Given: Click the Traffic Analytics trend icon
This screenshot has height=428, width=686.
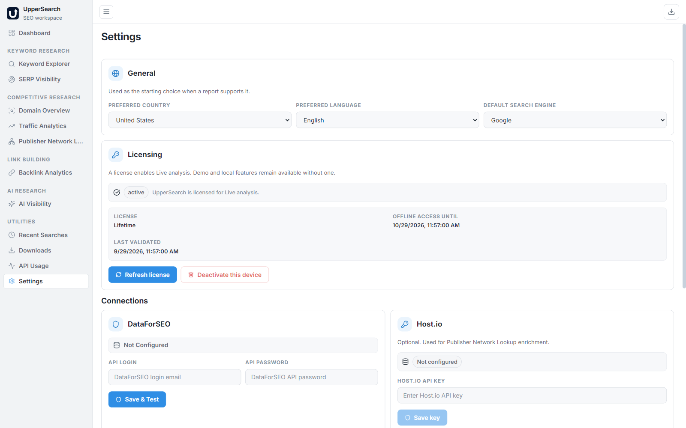Looking at the screenshot, I should click(x=12, y=126).
